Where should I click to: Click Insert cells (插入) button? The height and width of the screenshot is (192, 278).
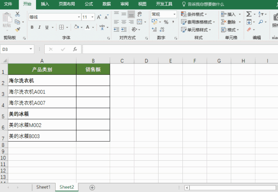[228, 14]
